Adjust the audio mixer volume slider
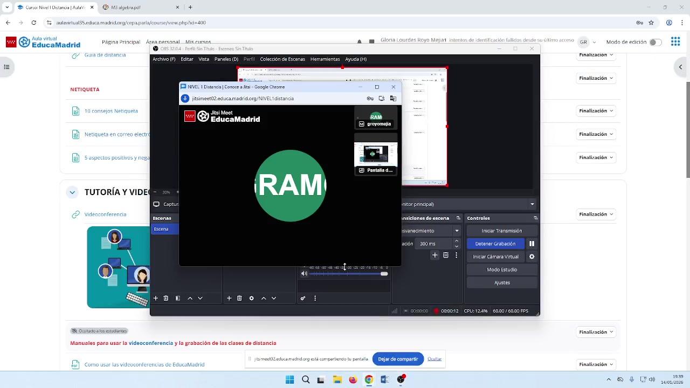Screen dimensions: 690x388 [383, 274]
